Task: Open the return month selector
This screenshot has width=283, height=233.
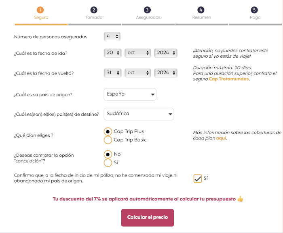Action: [x=138, y=73]
